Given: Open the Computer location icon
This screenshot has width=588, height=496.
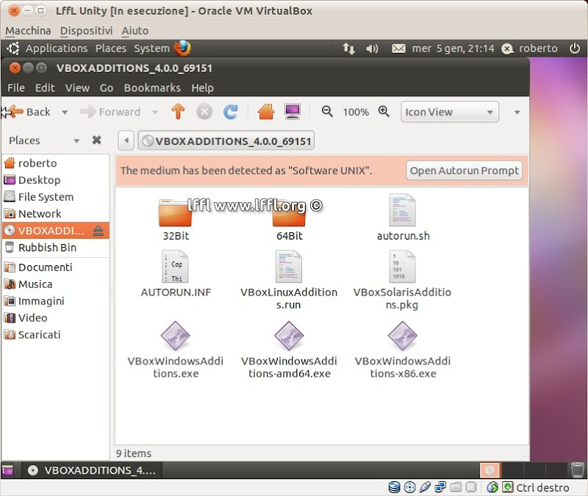Looking at the screenshot, I should click(x=293, y=112).
